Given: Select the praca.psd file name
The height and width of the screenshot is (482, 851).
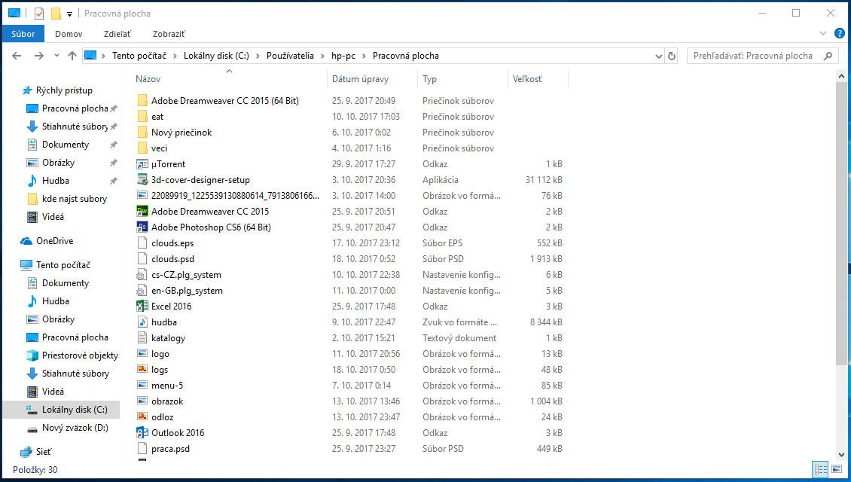Looking at the screenshot, I should [x=170, y=449].
